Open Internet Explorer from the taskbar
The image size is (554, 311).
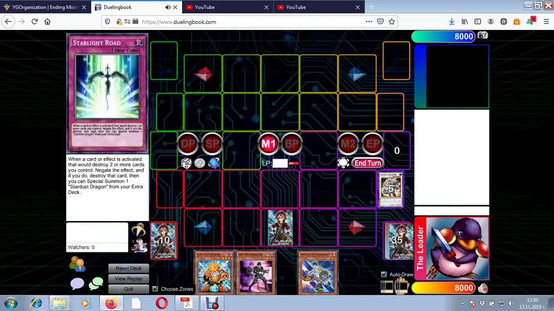click(36, 303)
